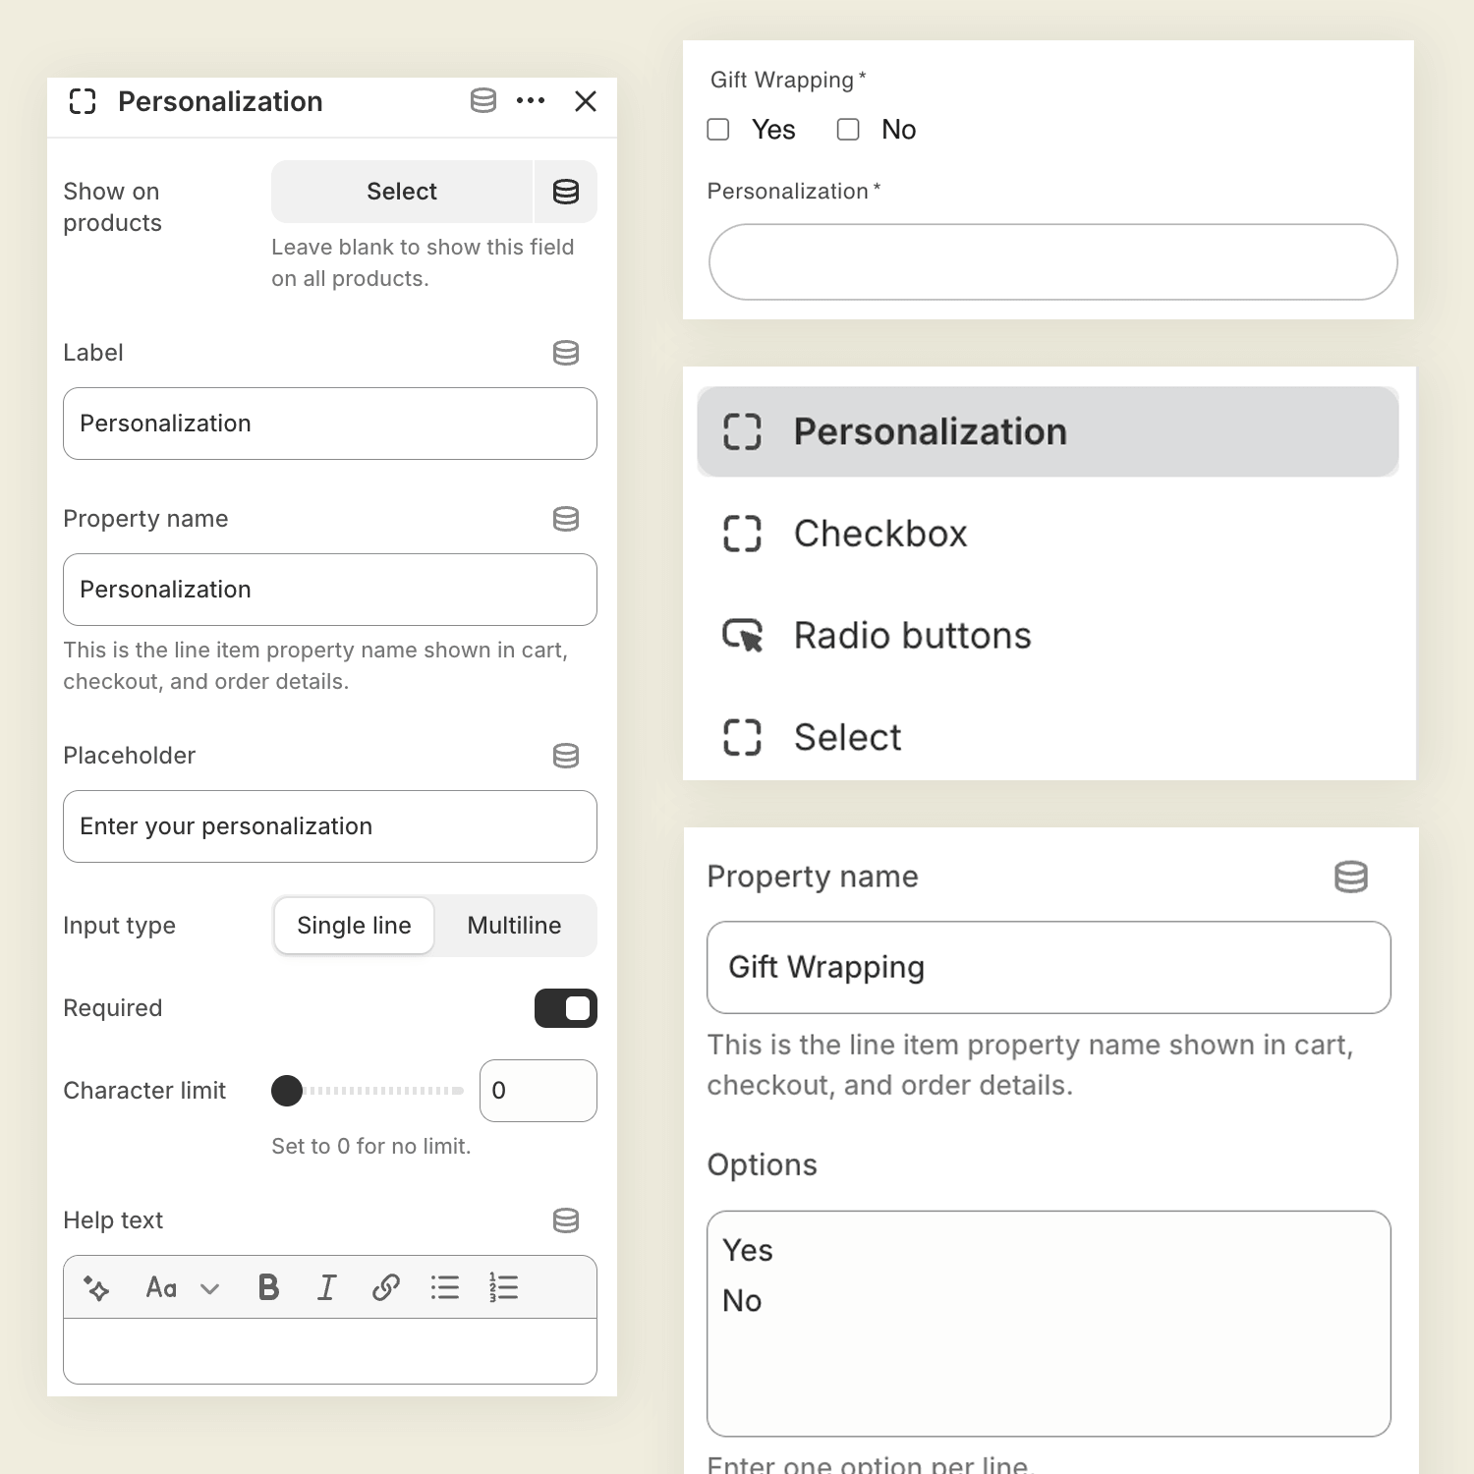
Task: Click the bracket icon beside the Select list item
Action: [x=742, y=737]
